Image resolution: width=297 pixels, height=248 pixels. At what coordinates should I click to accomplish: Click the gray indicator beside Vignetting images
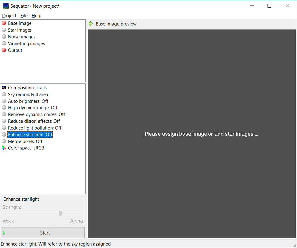coord(4,43)
